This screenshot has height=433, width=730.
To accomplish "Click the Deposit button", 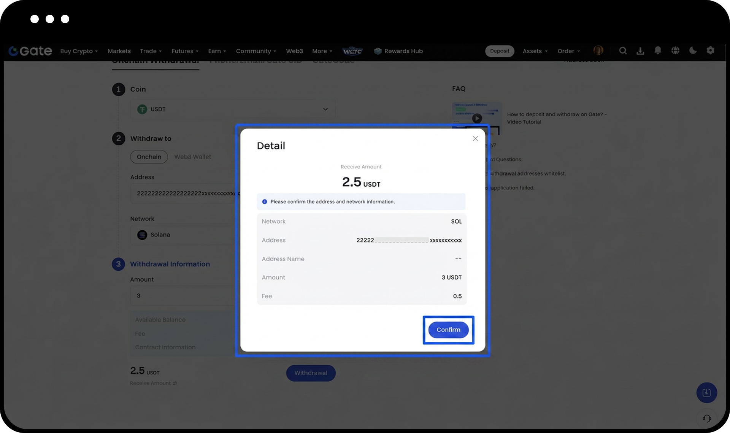I will coord(499,51).
